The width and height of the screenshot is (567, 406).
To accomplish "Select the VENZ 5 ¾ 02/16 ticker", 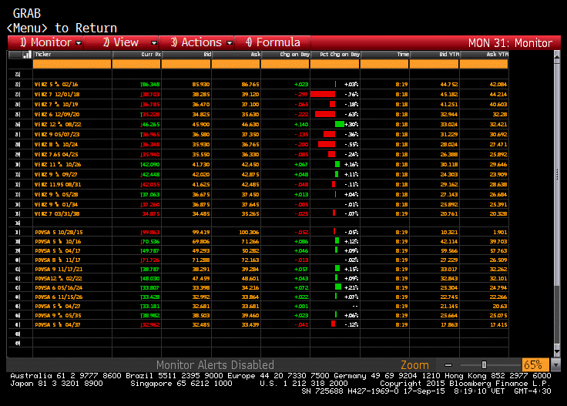I will 56,84.
